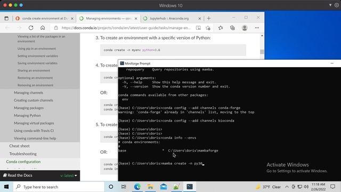
Task: Close the conda create environment tab
Action: click(x=72, y=19)
